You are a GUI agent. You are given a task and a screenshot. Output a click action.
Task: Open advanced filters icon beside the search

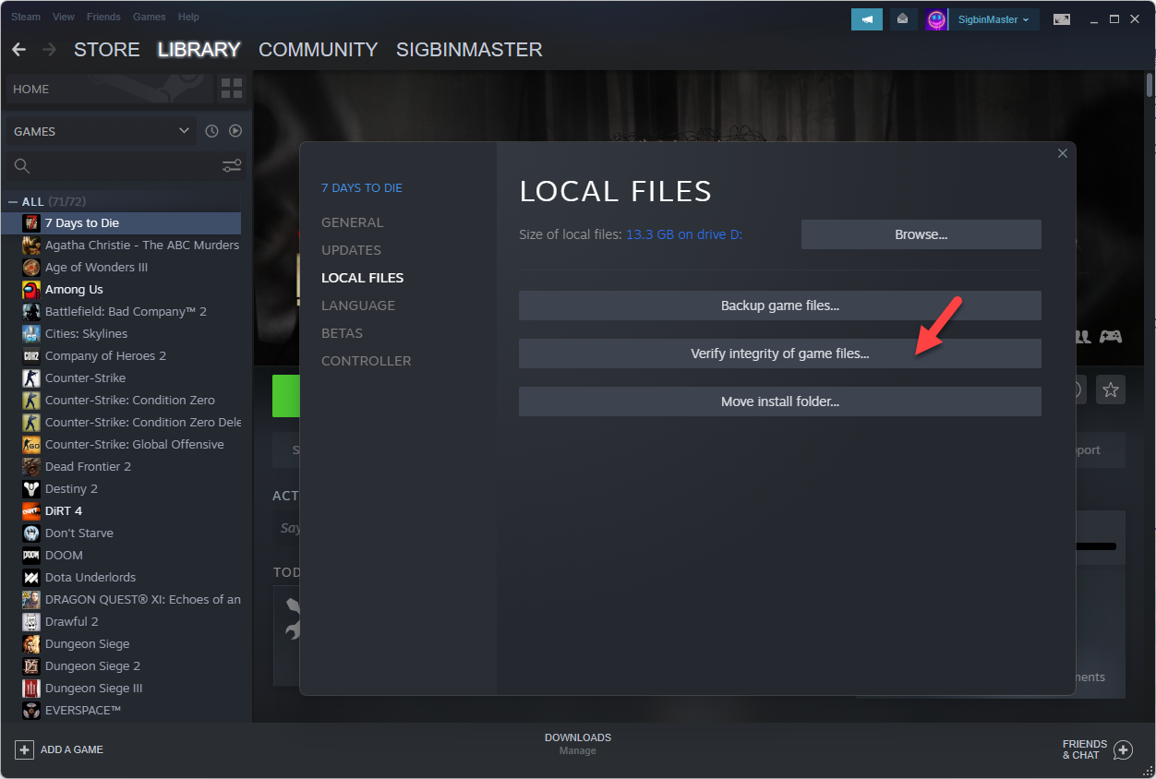232,166
